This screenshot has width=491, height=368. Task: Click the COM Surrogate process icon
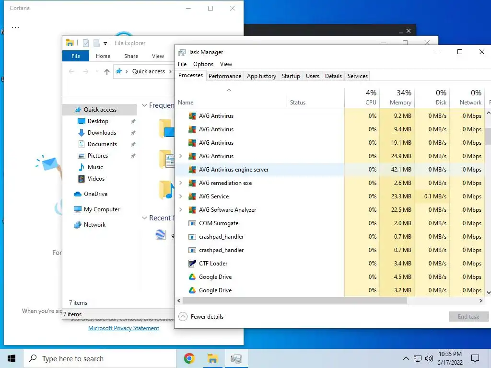point(192,223)
